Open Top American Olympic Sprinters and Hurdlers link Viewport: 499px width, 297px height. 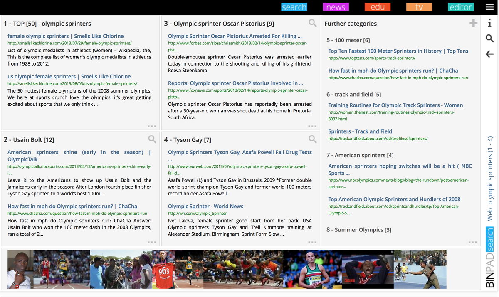394,199
